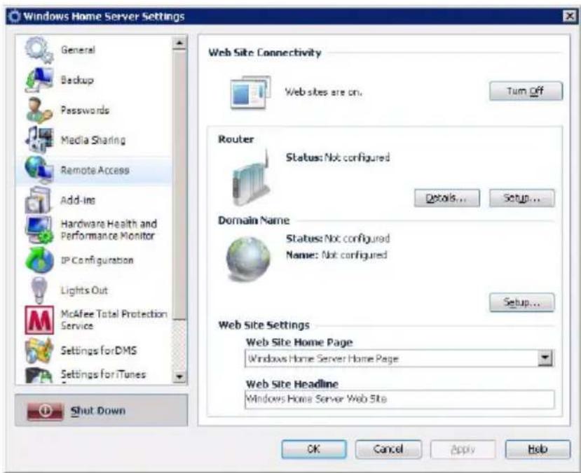Viewport: 581px width, 473px height.
Task: Click the 'Name: Not configured' text
Action: [336, 255]
